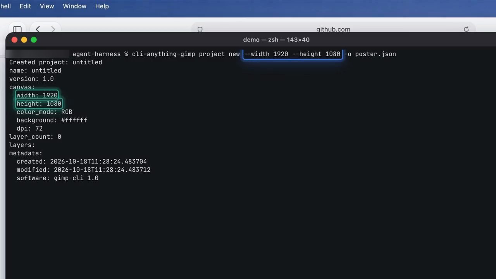Click the 'canvas:' line

pyautogui.click(x=22, y=87)
